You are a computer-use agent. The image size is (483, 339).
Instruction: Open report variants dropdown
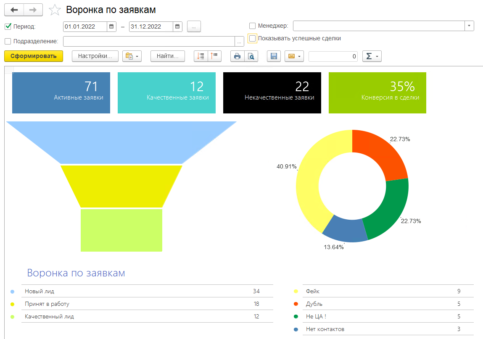[132, 56]
